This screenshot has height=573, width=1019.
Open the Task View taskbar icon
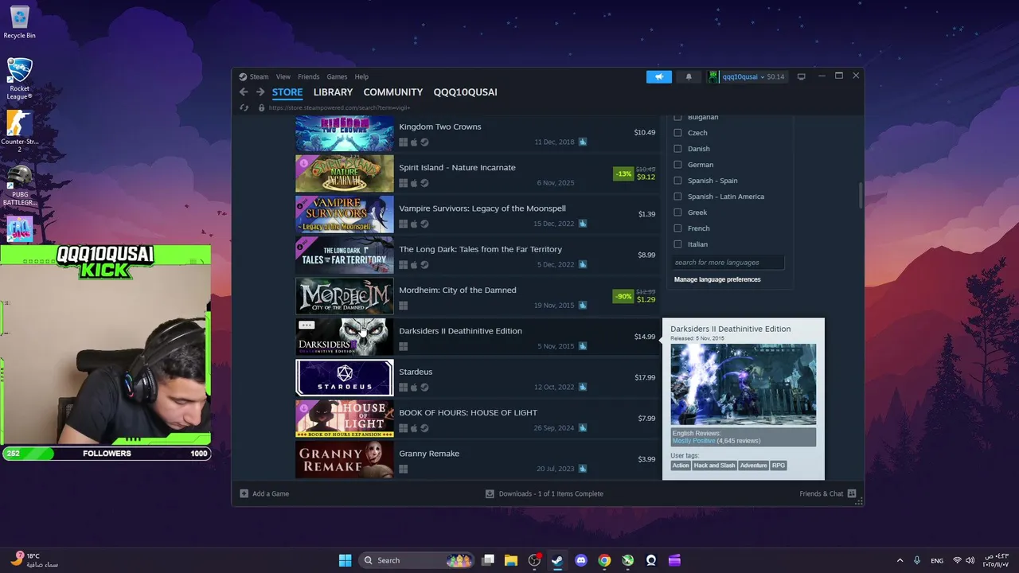point(488,560)
